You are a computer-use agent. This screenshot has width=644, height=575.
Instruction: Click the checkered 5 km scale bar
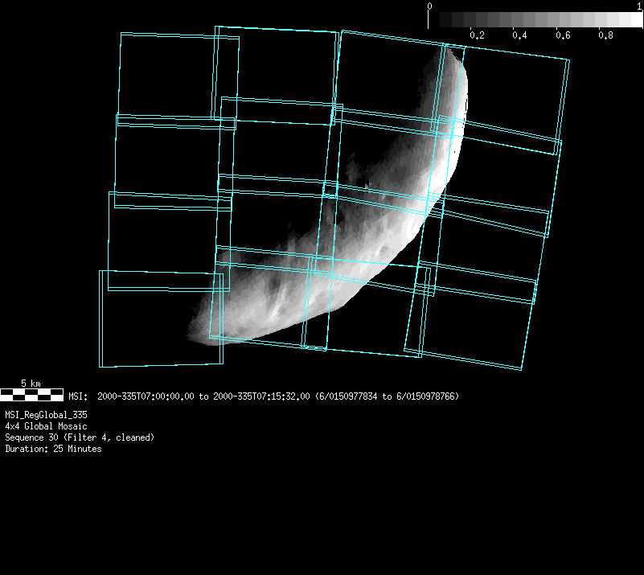(31, 394)
